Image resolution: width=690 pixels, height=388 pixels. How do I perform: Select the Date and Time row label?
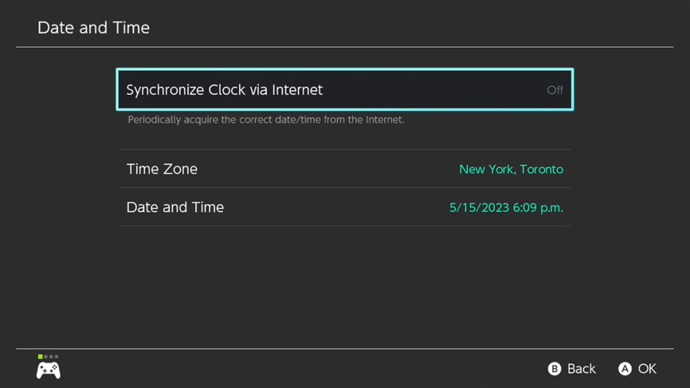[175, 207]
